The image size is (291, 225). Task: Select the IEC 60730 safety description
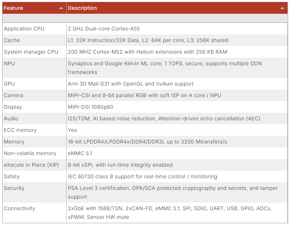[142, 176]
